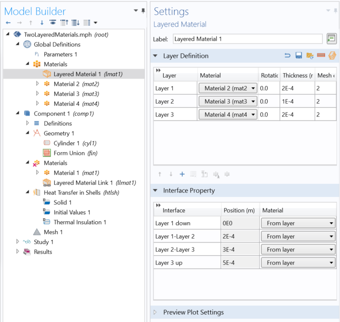
Task: Click the delete row icon under layer table
Action: point(193,174)
